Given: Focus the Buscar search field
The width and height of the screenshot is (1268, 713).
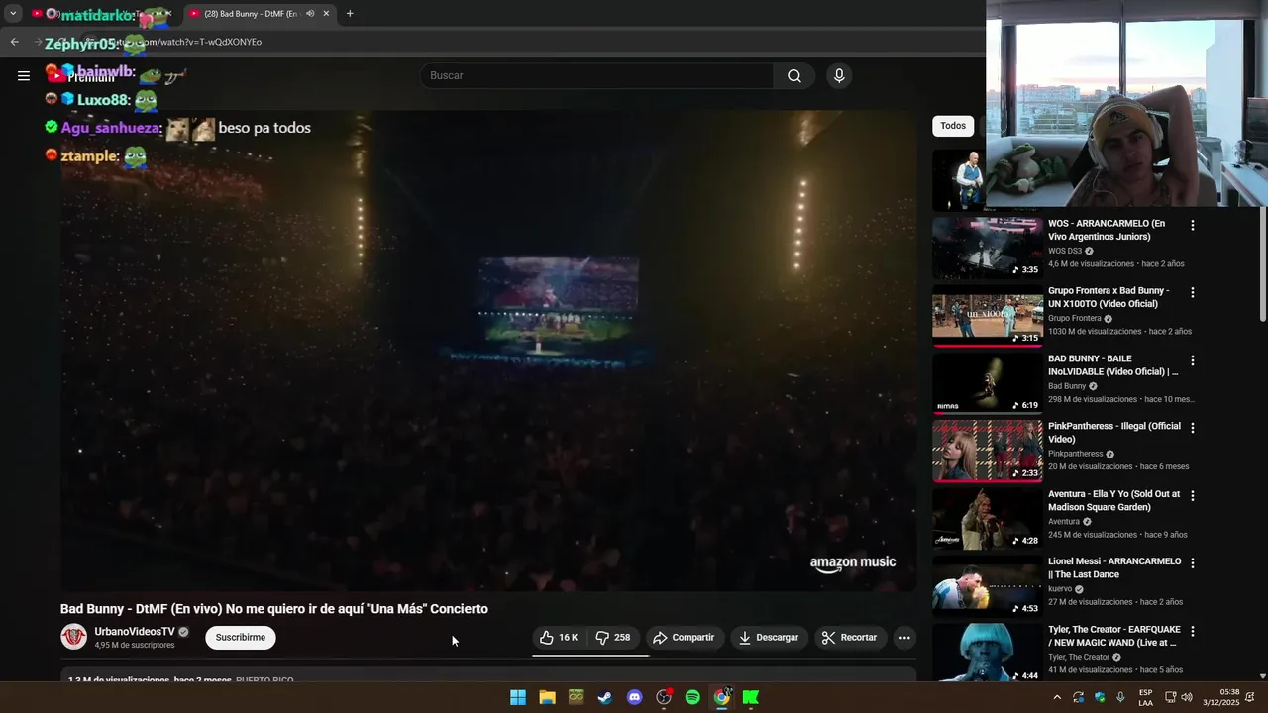Looking at the screenshot, I should coord(597,76).
